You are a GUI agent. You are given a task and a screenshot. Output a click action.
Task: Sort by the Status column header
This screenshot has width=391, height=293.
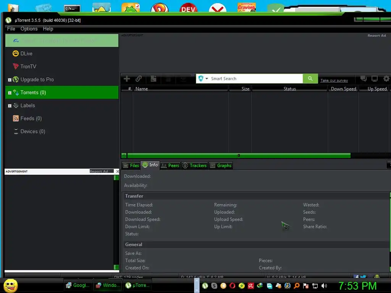(289, 89)
